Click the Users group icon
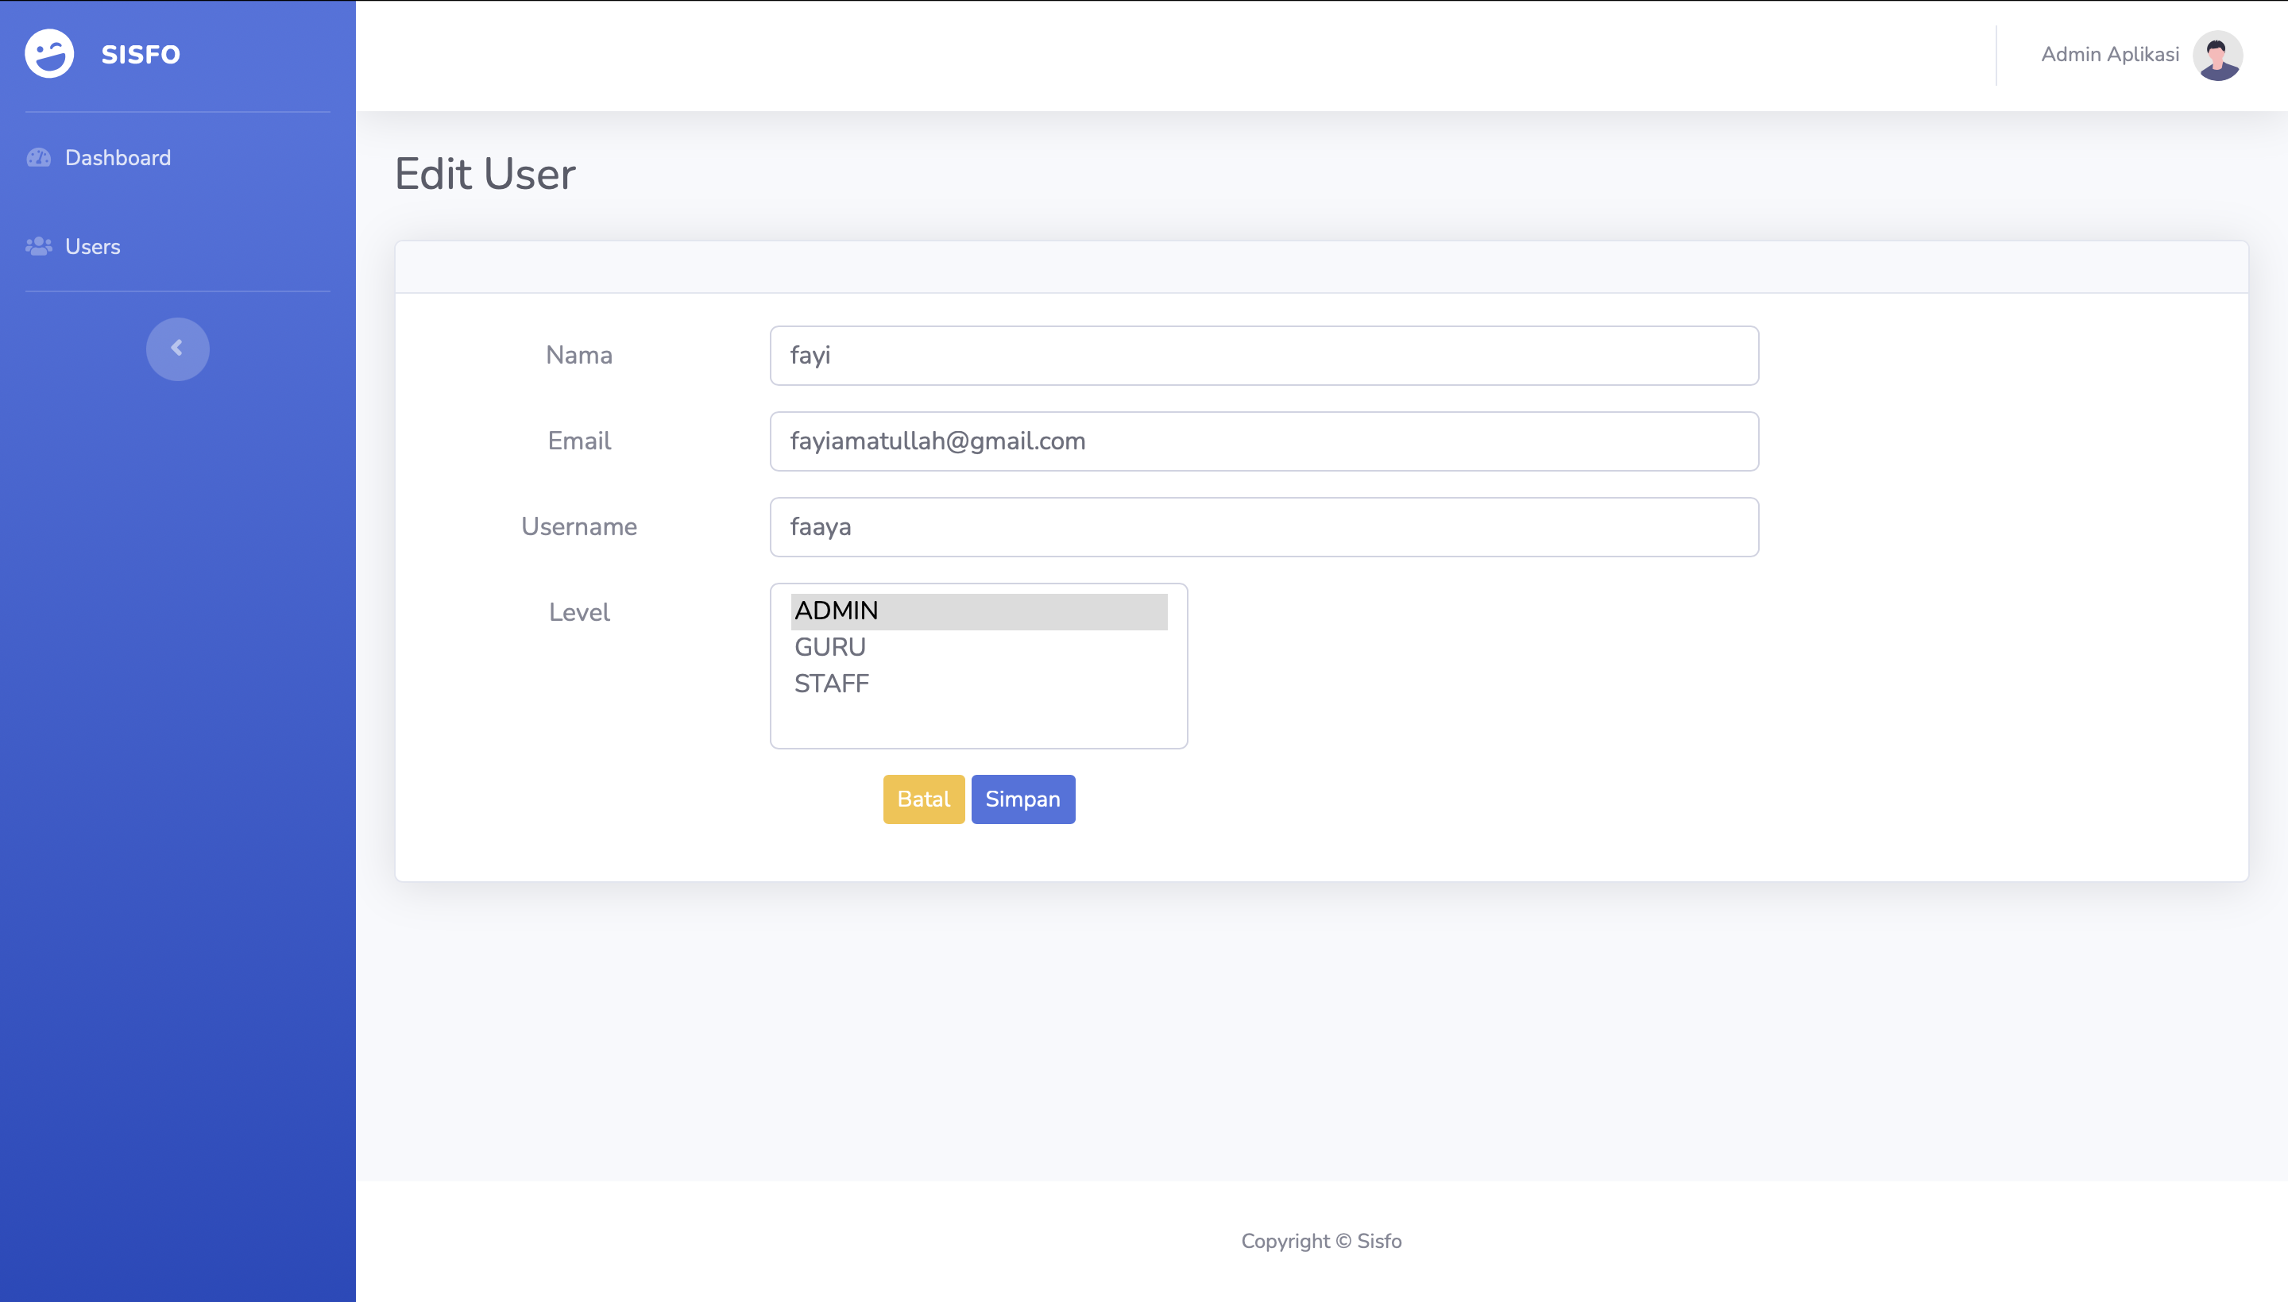 click(38, 247)
